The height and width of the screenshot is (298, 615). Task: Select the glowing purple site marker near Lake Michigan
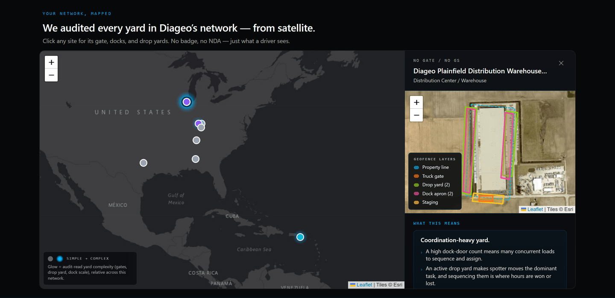186,102
